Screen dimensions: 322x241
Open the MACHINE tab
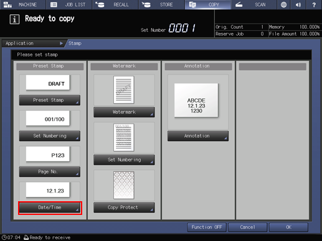coord(23,4)
